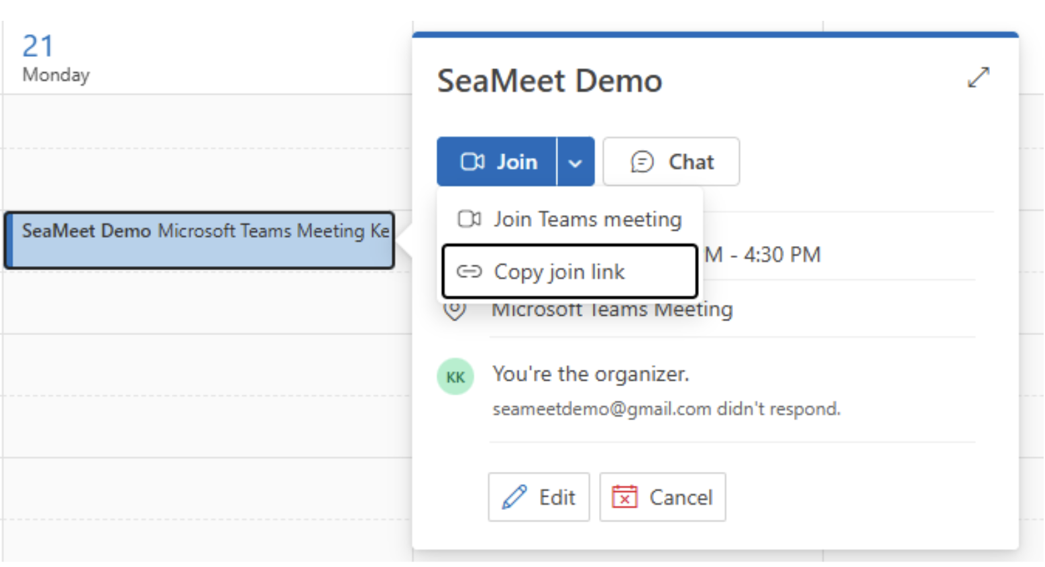Select the SeaMeet Demo calendar event block

199,241
